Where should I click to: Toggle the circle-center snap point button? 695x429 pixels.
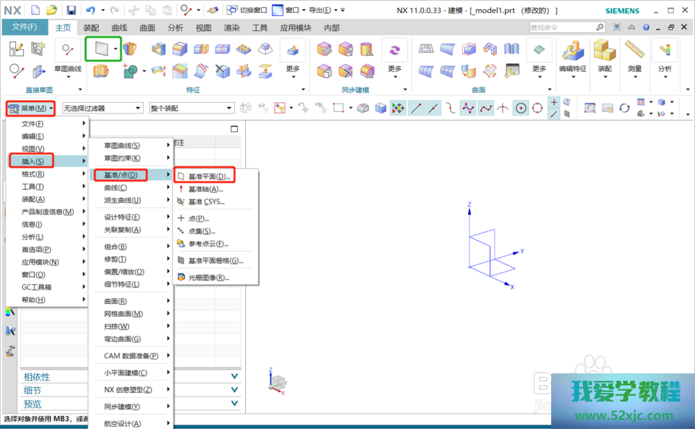coord(521,108)
